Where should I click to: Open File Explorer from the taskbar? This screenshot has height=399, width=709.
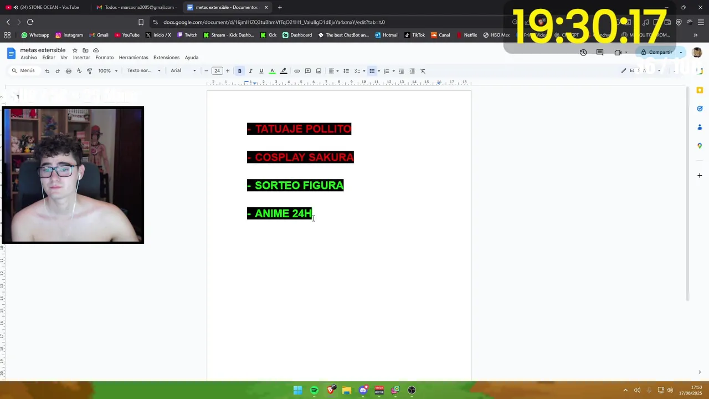pyautogui.click(x=347, y=390)
